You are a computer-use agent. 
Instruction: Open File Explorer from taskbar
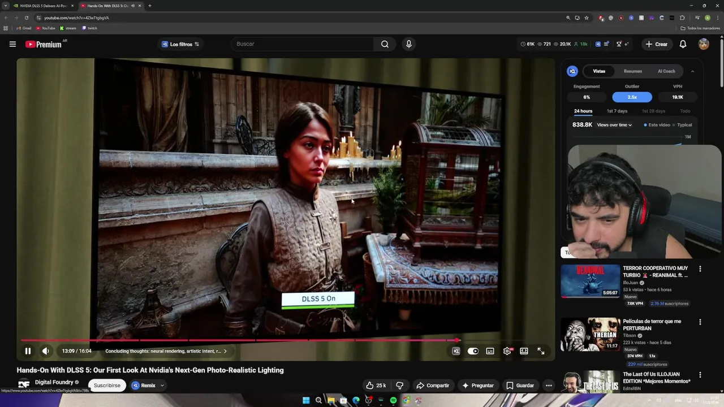click(x=331, y=400)
